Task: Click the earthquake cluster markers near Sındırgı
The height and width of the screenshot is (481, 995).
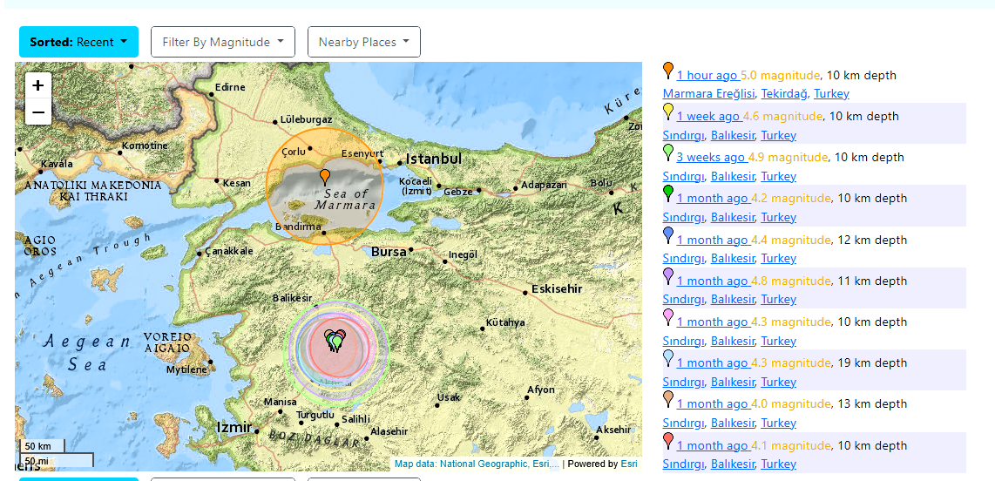Action: pos(335,341)
